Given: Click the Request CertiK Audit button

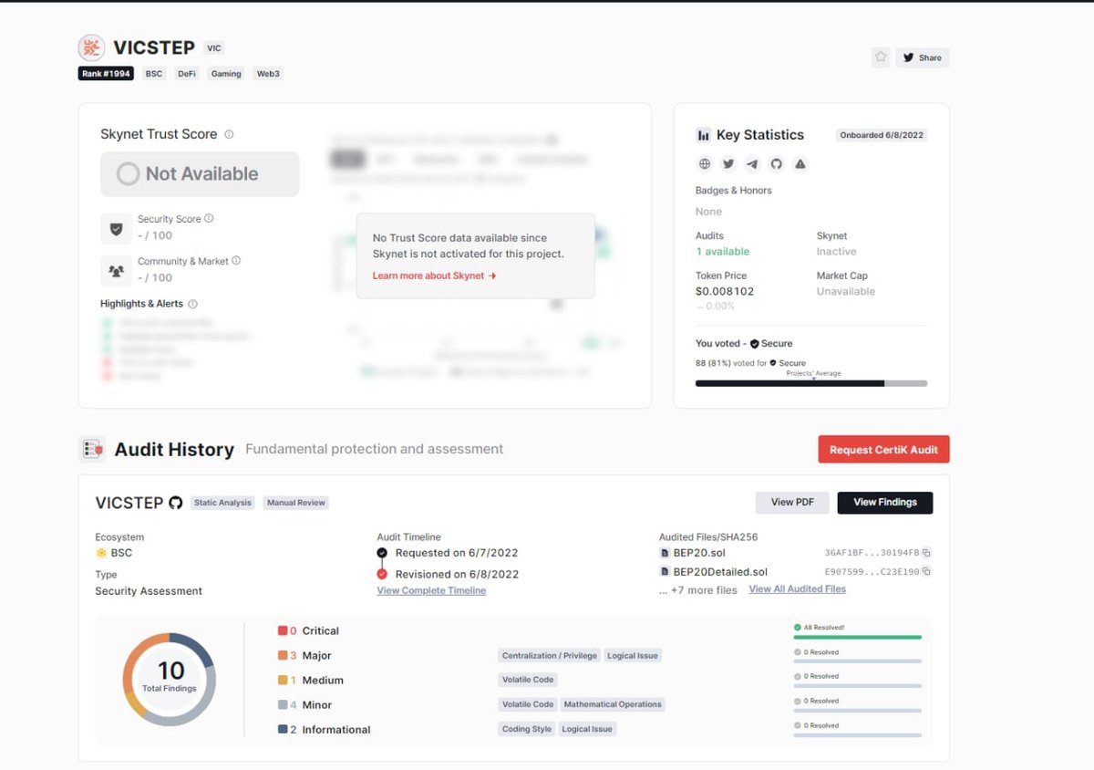Looking at the screenshot, I should pos(883,450).
